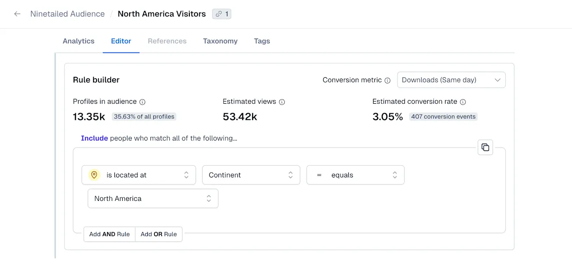This screenshot has width=572, height=269.
Task: Open the North America value dropdown
Action: 153,198
